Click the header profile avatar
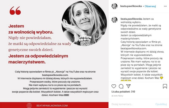169x108 pixels. tap(115, 6)
